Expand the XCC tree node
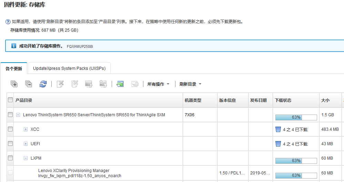Screen dimensions: 344x182 26,129
